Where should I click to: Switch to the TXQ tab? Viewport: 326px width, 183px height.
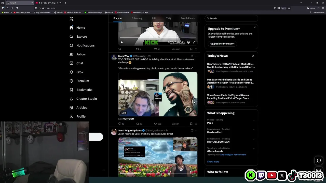click(x=168, y=18)
